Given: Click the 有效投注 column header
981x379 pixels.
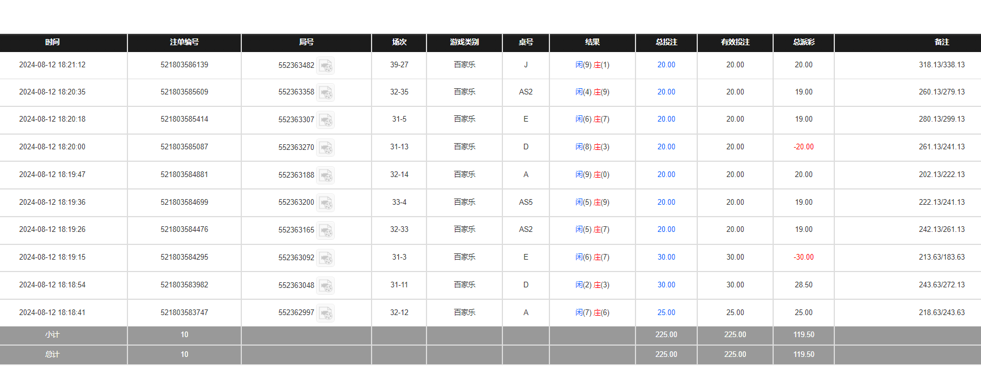Looking at the screenshot, I should coord(735,42).
